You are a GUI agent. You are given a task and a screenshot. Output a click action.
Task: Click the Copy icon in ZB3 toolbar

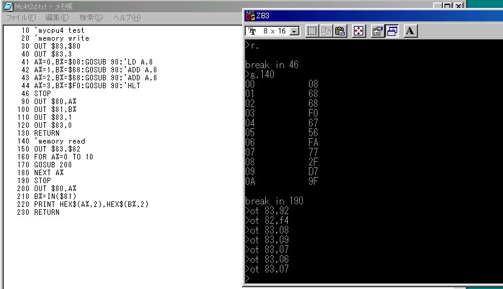click(326, 31)
